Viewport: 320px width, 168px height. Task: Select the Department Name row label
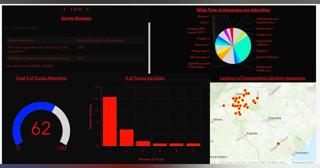[x=21, y=41]
